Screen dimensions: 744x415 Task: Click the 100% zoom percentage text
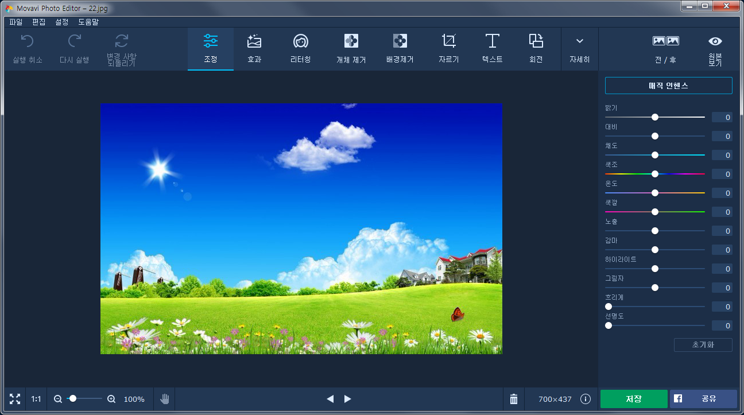134,399
